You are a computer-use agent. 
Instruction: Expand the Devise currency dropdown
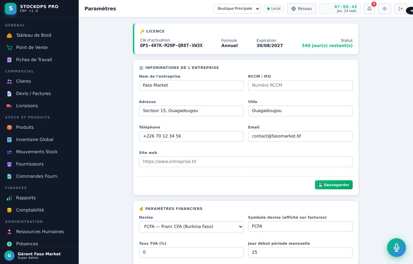coord(191,227)
